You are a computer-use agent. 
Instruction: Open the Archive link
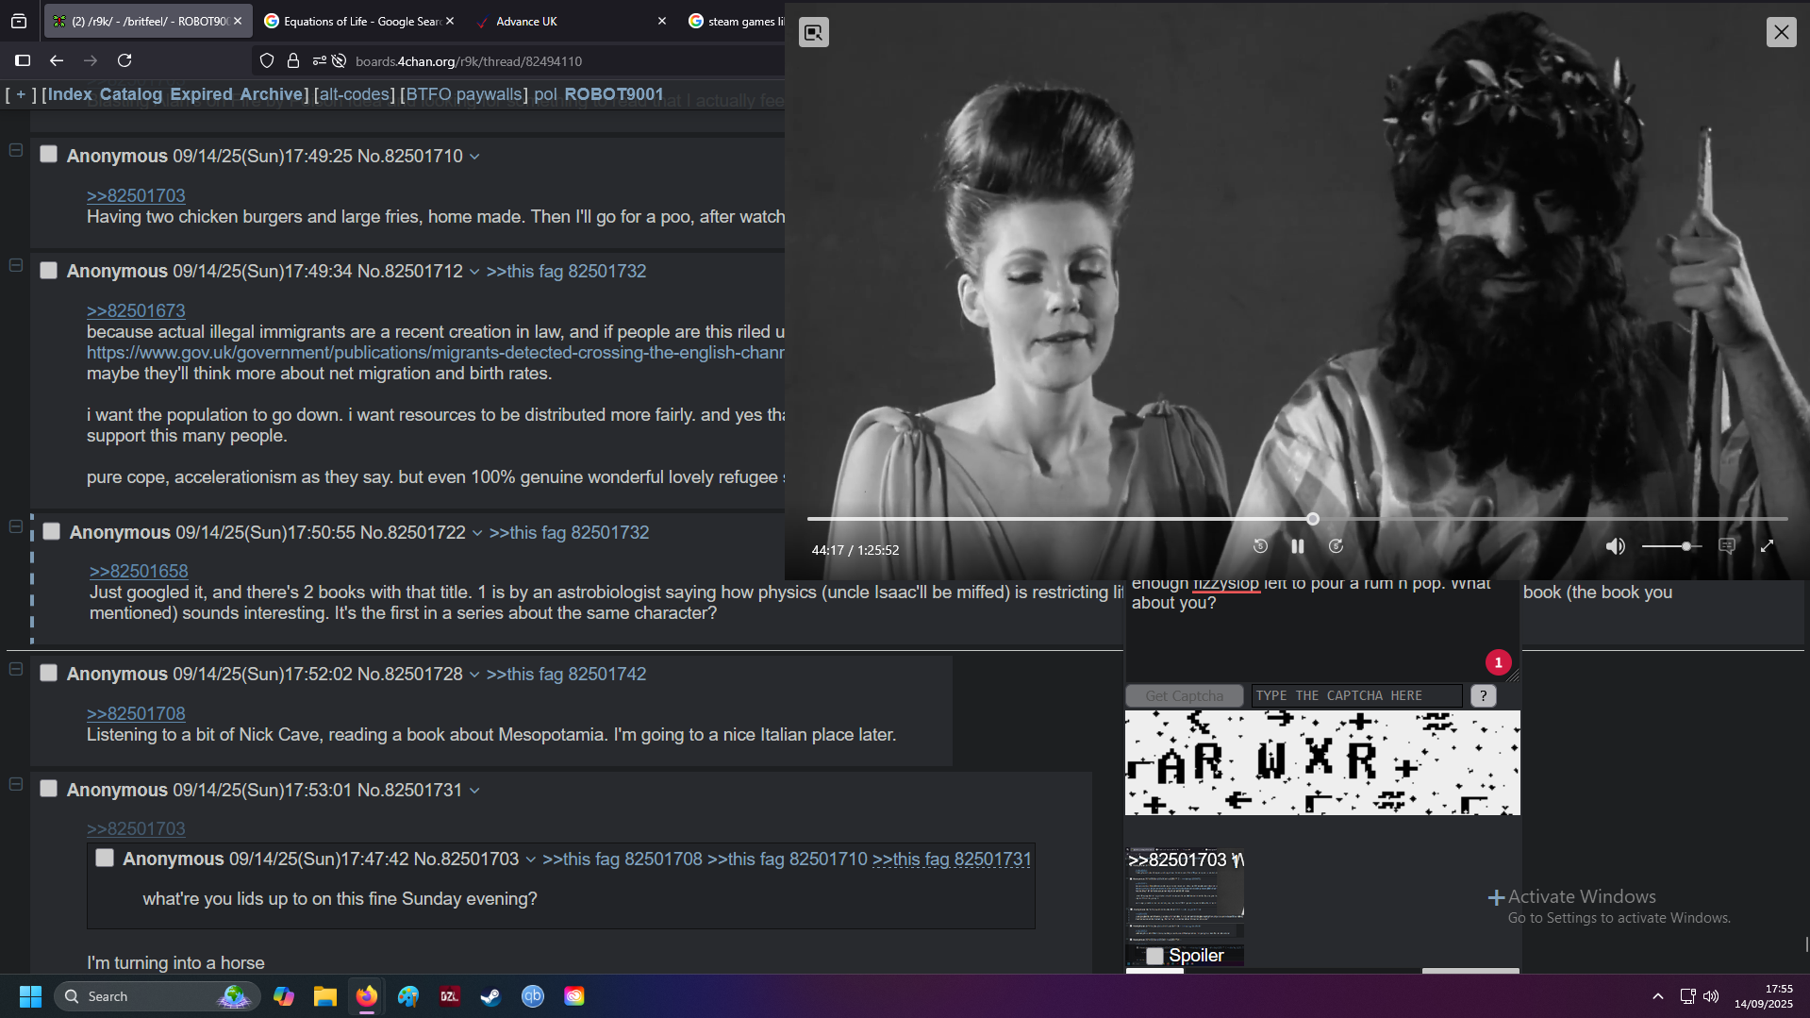pos(271,94)
